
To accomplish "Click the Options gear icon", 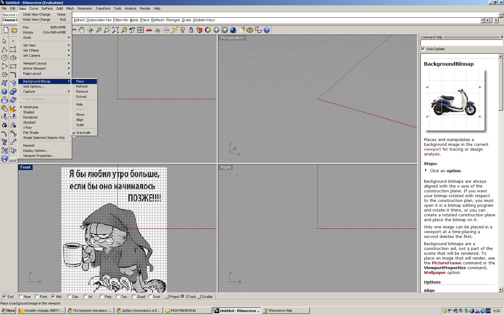I will (250, 30).
